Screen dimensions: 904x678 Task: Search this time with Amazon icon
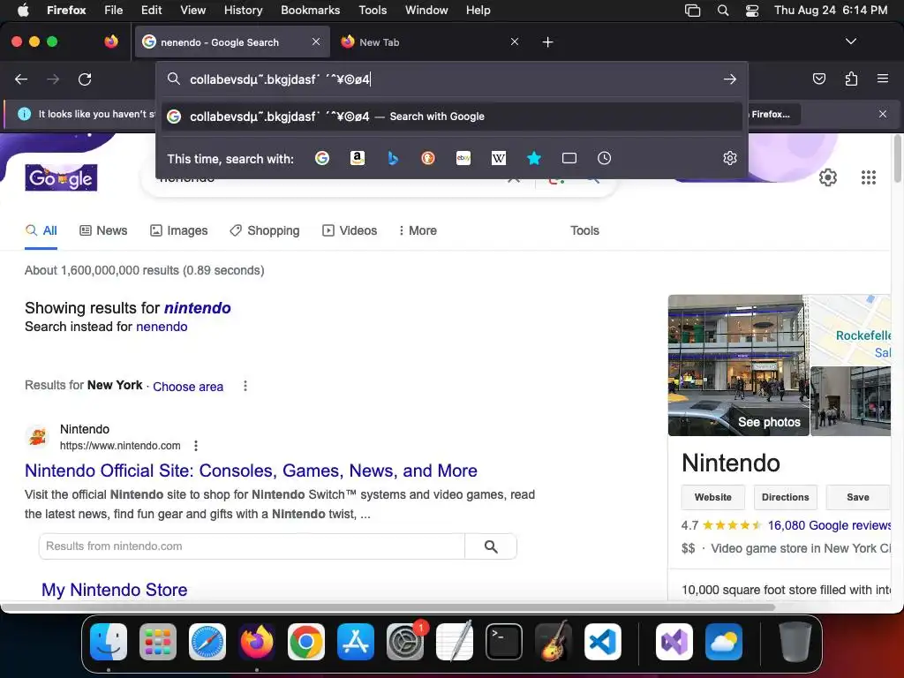point(358,158)
